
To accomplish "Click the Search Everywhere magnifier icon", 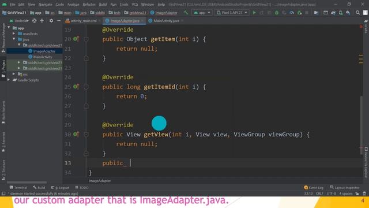I will click(x=357, y=13).
